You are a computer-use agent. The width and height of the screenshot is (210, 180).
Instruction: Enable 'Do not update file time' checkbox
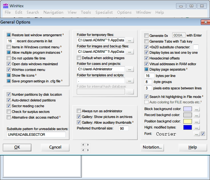click(9, 58)
